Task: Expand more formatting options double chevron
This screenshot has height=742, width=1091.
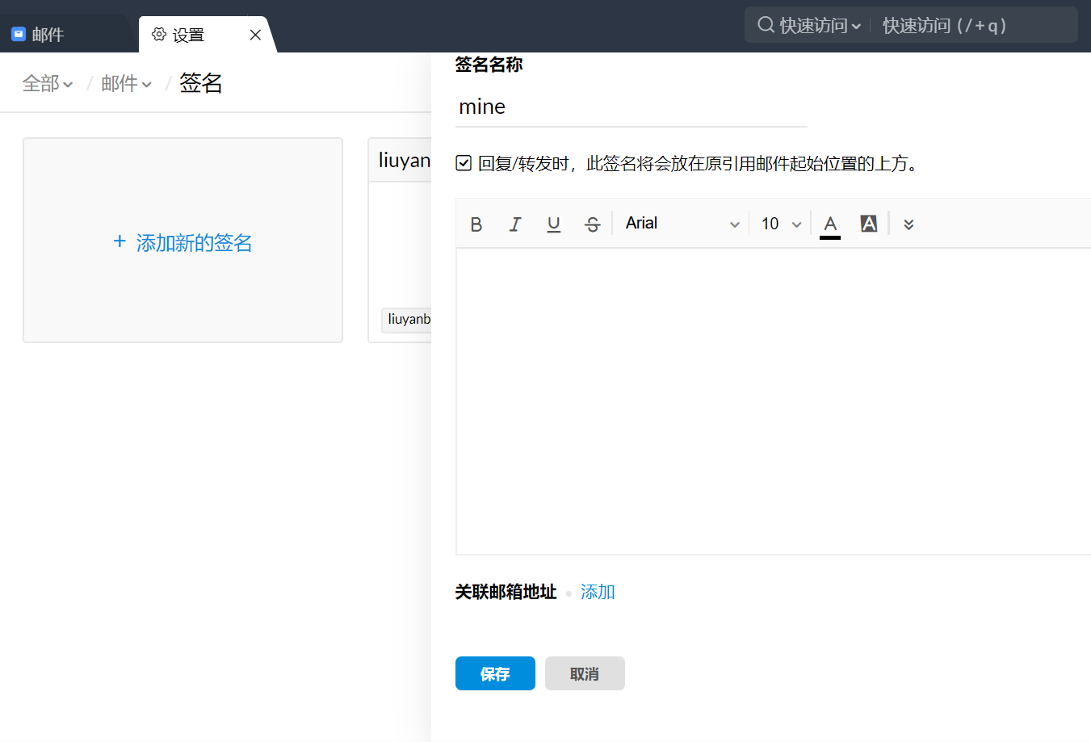Action: coord(908,224)
